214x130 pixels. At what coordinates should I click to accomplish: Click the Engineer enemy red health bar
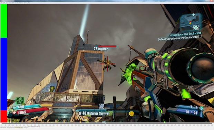coord(107,46)
